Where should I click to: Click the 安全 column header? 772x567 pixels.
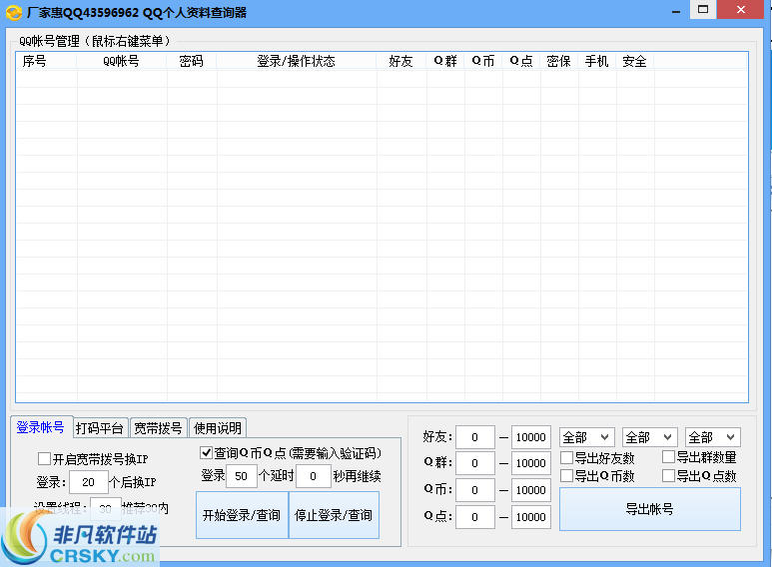[x=635, y=61]
